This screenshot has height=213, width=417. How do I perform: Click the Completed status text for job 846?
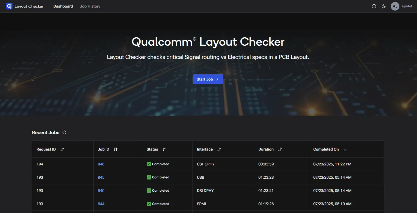[x=161, y=164]
